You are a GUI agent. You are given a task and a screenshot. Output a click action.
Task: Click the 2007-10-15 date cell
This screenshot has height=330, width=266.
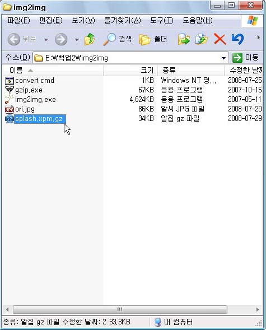[245, 90]
